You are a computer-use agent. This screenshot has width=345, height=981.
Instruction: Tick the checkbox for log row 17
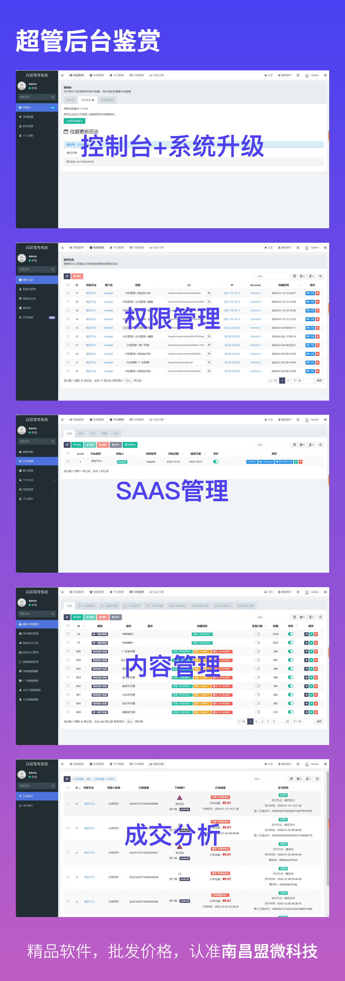tap(68, 293)
